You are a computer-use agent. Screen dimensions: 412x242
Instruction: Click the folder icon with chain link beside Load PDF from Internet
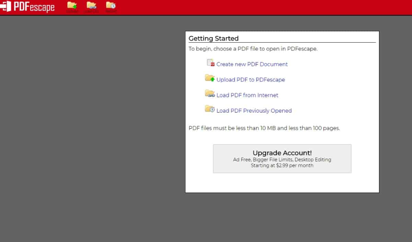click(x=210, y=93)
